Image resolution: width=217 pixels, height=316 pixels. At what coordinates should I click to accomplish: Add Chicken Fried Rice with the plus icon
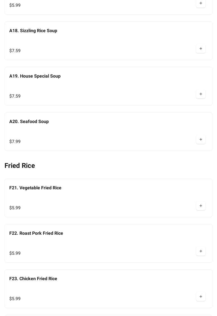point(201,297)
